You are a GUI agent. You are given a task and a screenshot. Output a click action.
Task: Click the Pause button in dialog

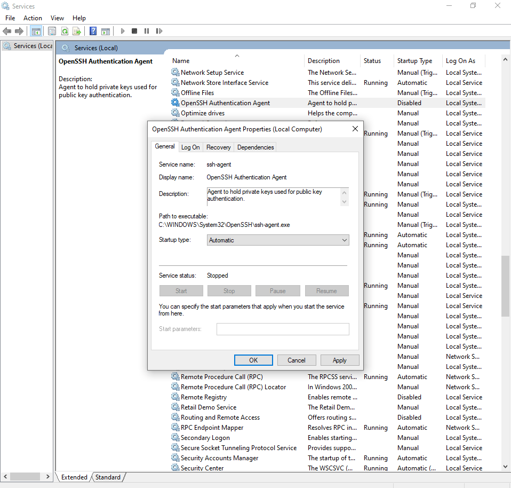click(278, 290)
